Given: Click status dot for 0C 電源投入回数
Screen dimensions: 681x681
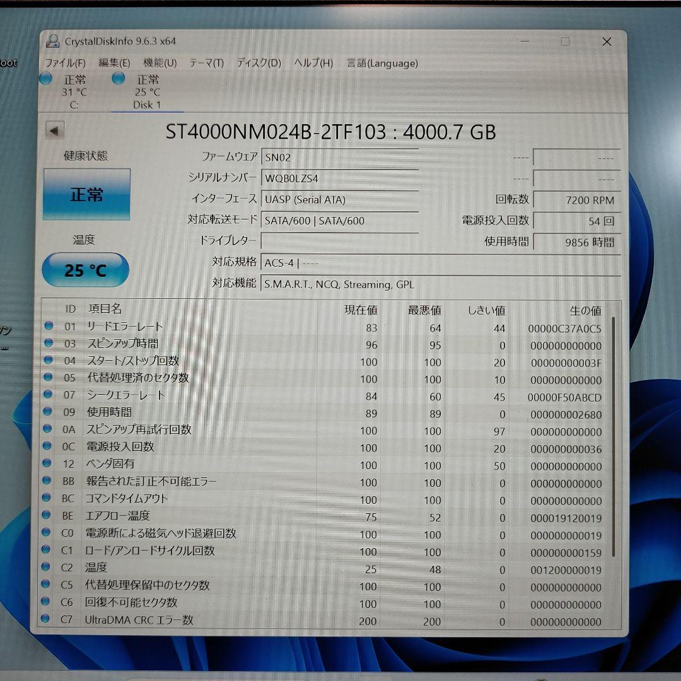Looking at the screenshot, I should coord(47,446).
